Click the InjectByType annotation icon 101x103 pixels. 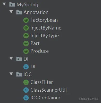click(x=26, y=36)
